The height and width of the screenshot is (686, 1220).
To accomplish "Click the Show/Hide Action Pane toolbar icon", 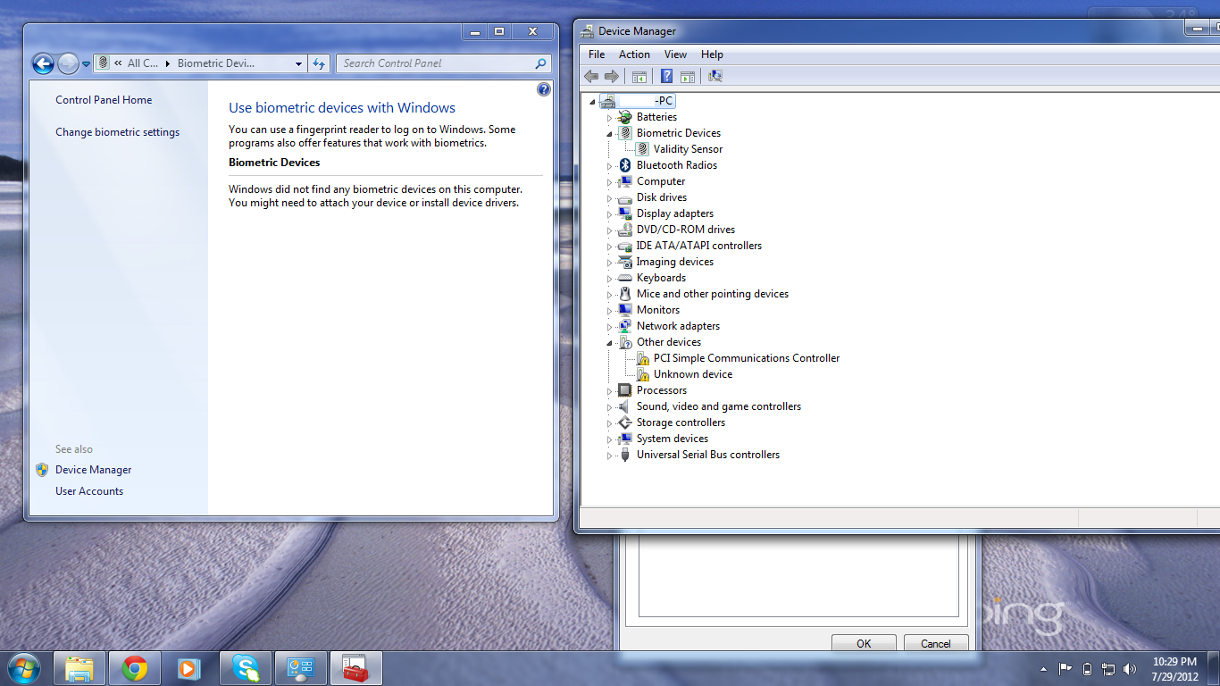I will point(688,77).
